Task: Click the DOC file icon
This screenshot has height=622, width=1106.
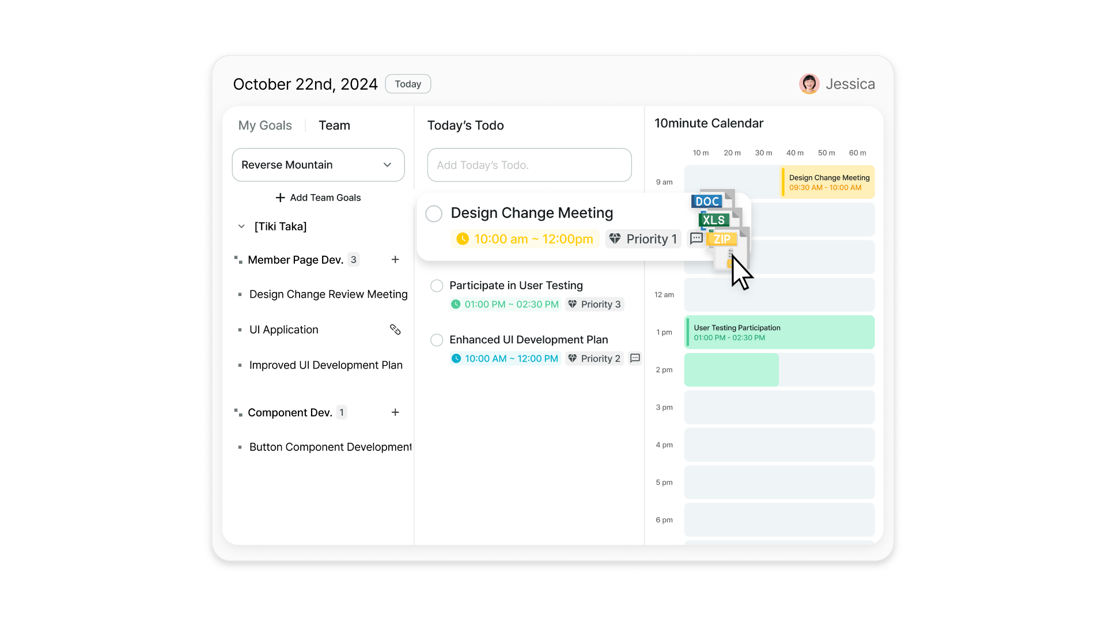Action: (707, 201)
